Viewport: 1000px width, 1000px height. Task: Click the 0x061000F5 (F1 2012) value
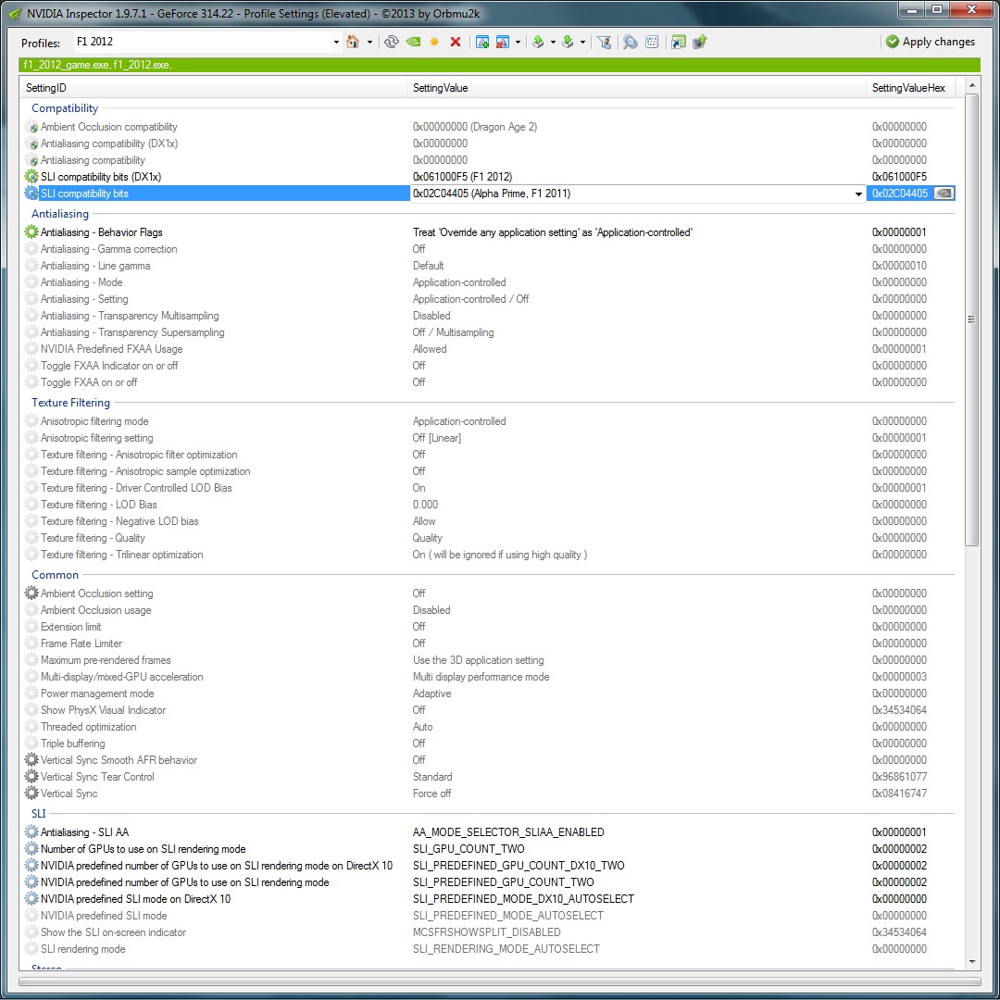click(462, 177)
